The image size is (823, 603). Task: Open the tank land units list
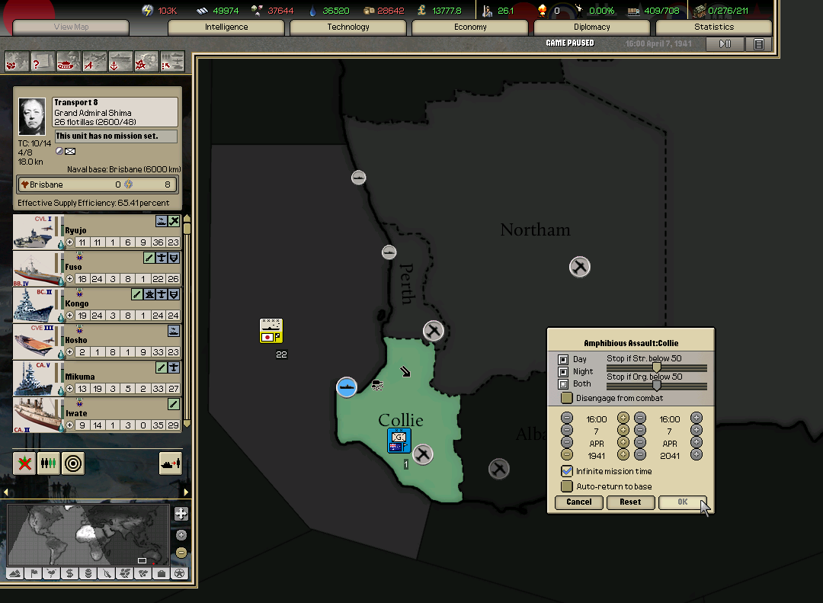69,61
